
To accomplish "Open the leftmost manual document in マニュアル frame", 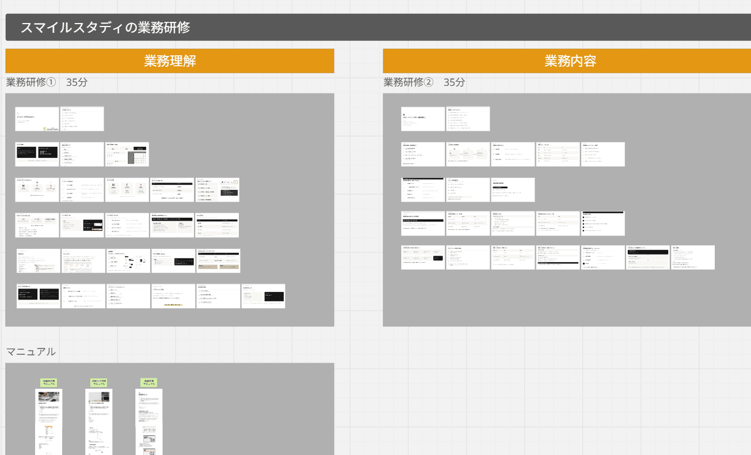I will [x=49, y=422].
